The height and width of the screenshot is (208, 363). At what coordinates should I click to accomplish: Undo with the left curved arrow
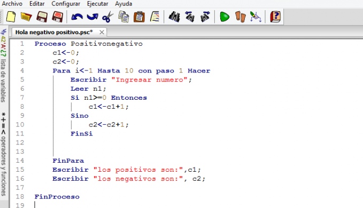click(77, 17)
